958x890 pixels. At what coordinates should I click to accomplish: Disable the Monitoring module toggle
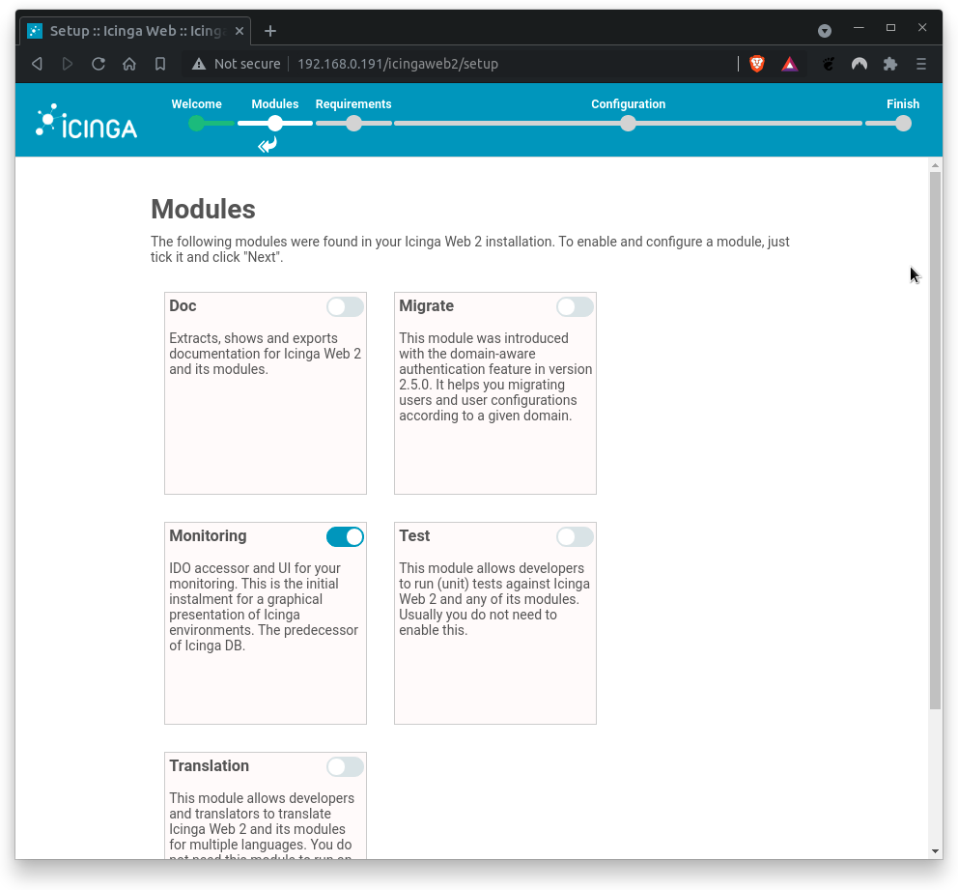[345, 536]
